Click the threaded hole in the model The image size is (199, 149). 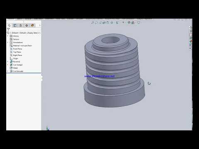(111, 40)
